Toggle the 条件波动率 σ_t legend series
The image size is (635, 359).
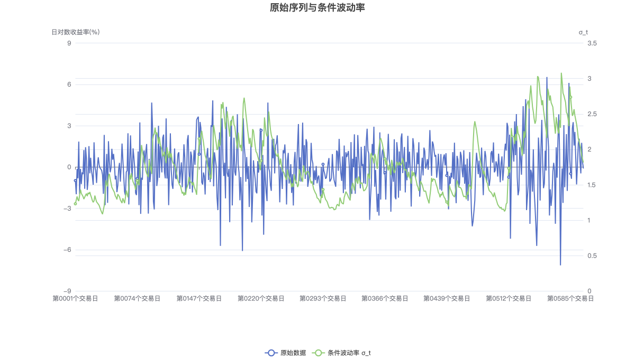pos(341,353)
